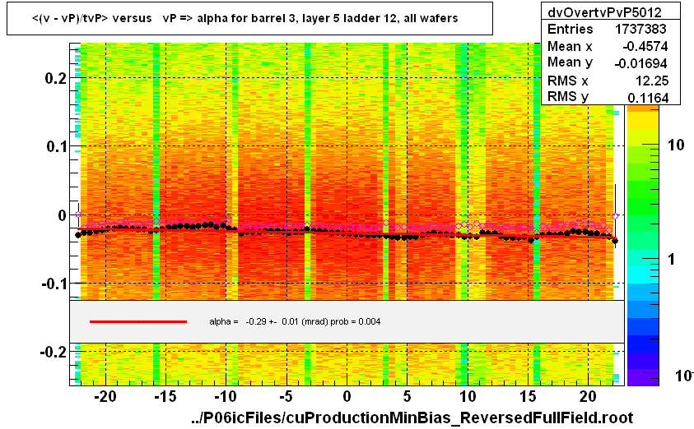Viewport: 694px width, 429px height.
Task: Click the magenta open marker at right edge
Action: [615, 216]
